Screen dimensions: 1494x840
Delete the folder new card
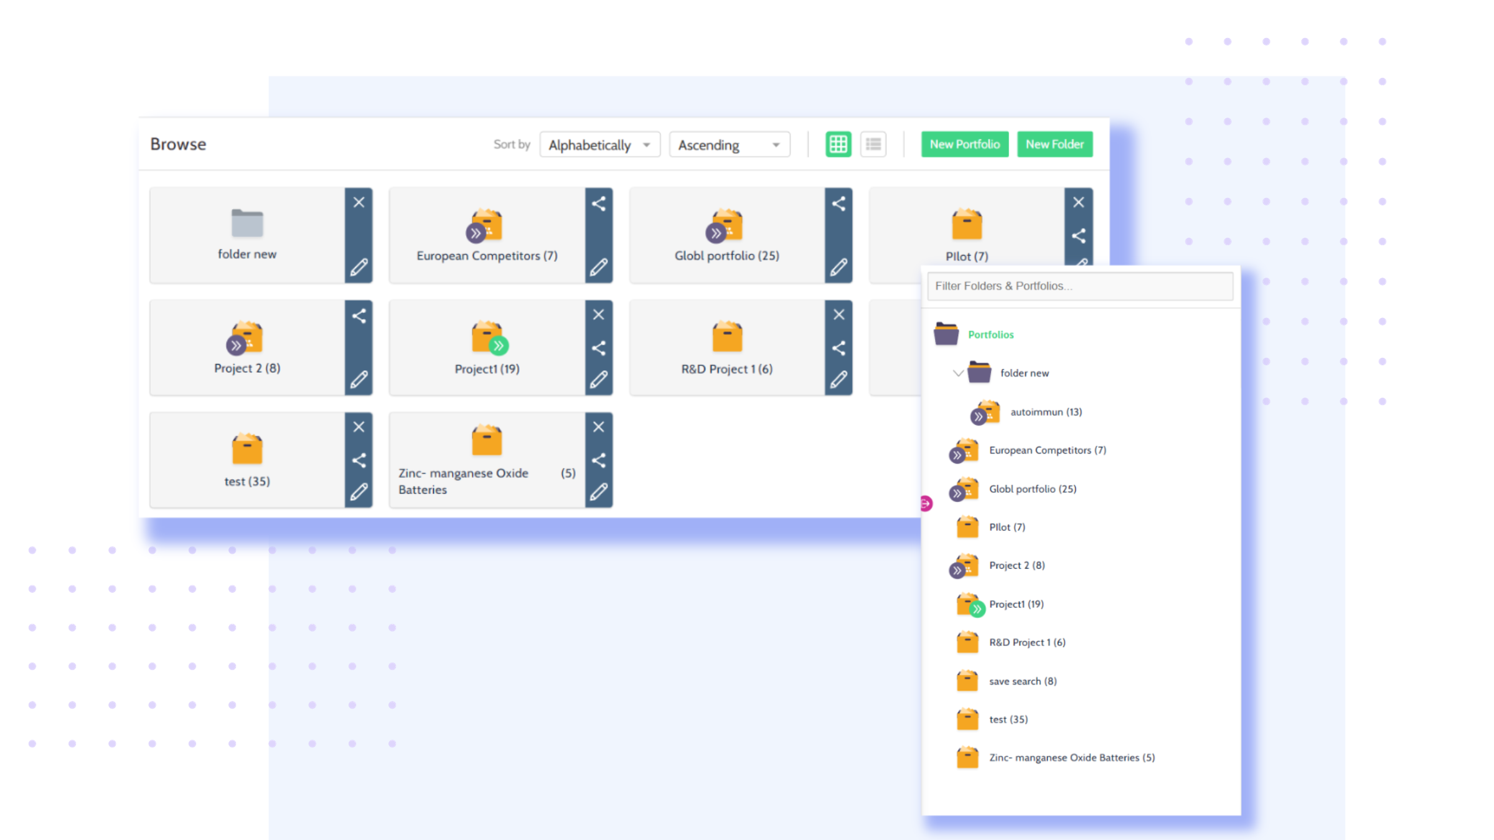pos(359,202)
